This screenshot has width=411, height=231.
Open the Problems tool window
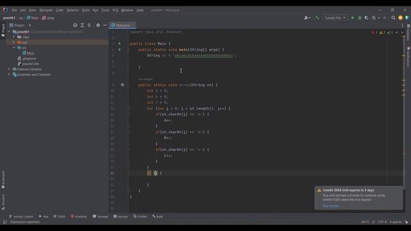pyautogui.click(x=79, y=217)
